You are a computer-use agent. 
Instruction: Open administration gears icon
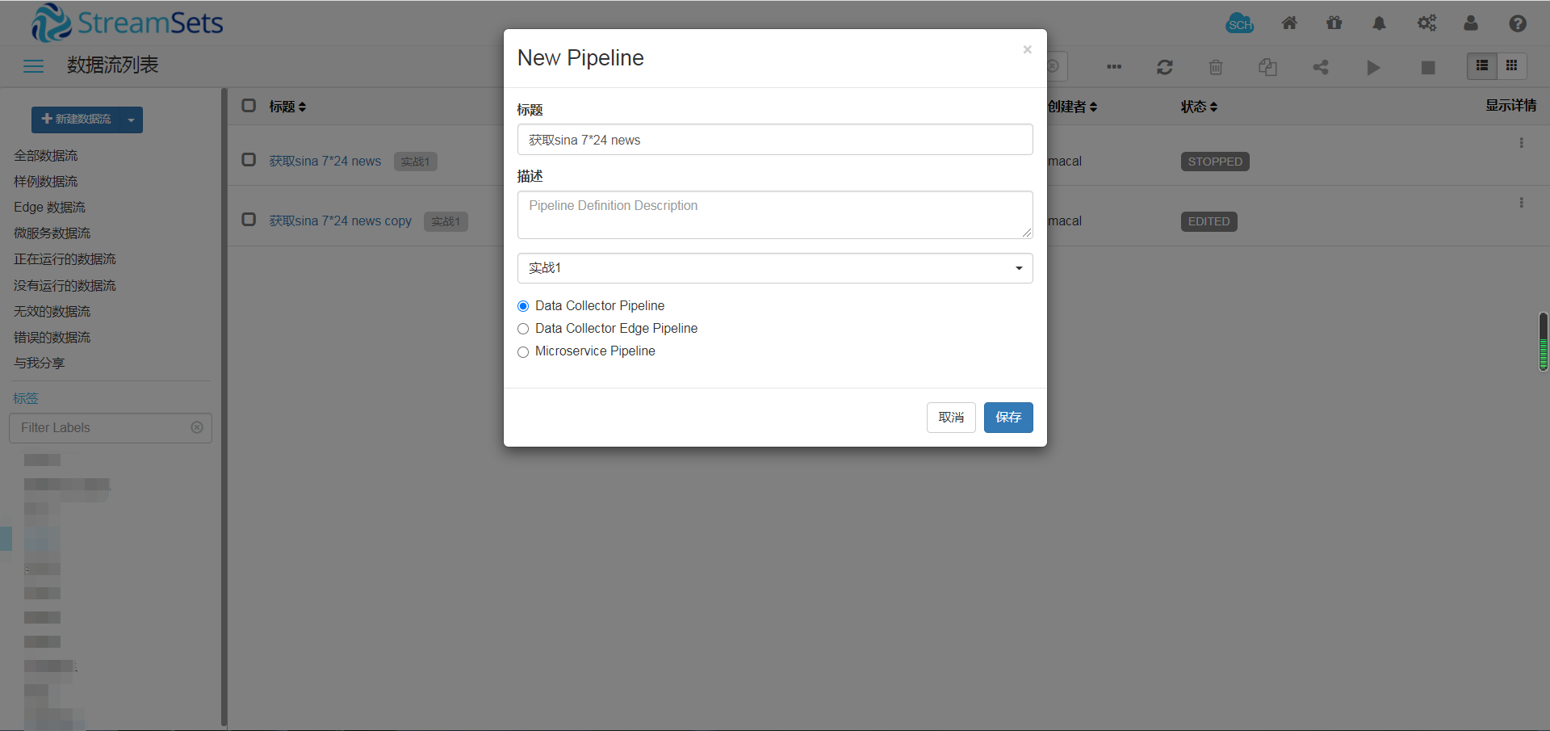pyautogui.click(x=1426, y=23)
